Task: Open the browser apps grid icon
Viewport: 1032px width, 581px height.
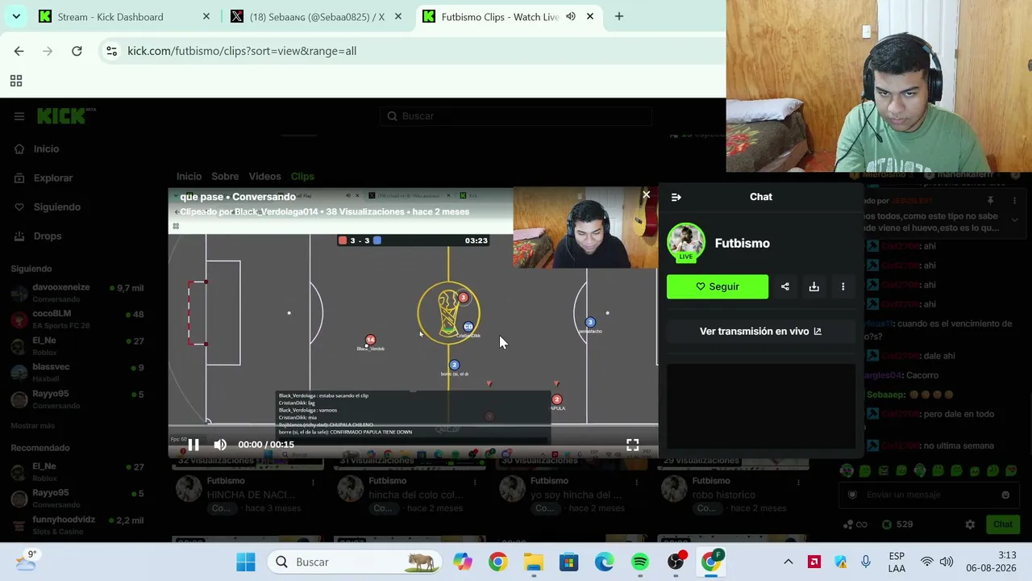Action: click(x=15, y=81)
